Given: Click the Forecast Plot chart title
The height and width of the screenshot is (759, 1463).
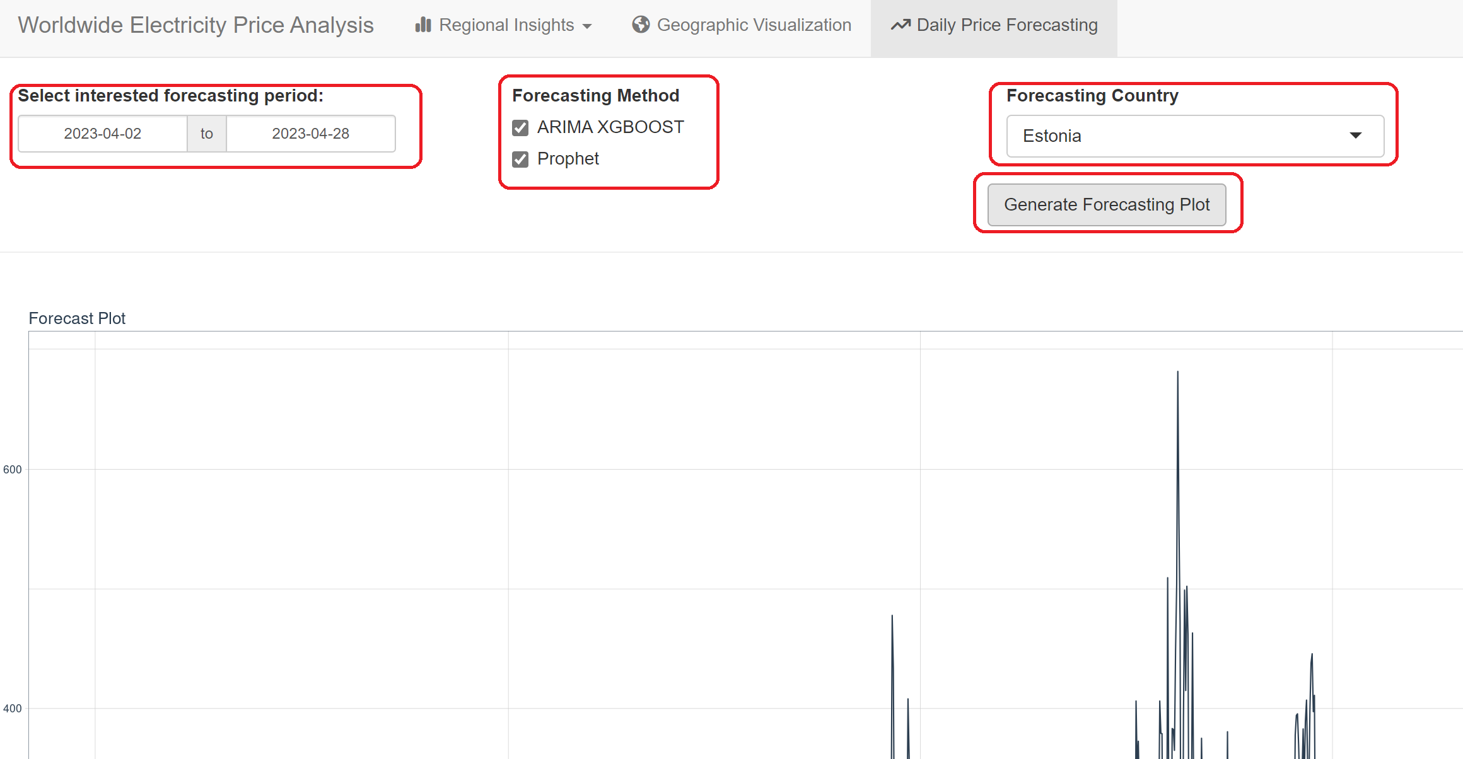Looking at the screenshot, I should pos(77,318).
